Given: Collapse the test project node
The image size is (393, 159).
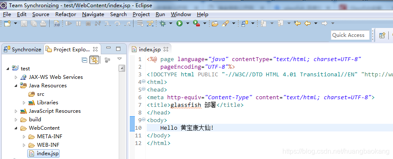Looking at the screenshot, I should 8,69.
